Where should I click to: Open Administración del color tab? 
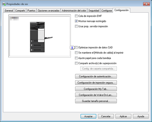tap(74, 11)
